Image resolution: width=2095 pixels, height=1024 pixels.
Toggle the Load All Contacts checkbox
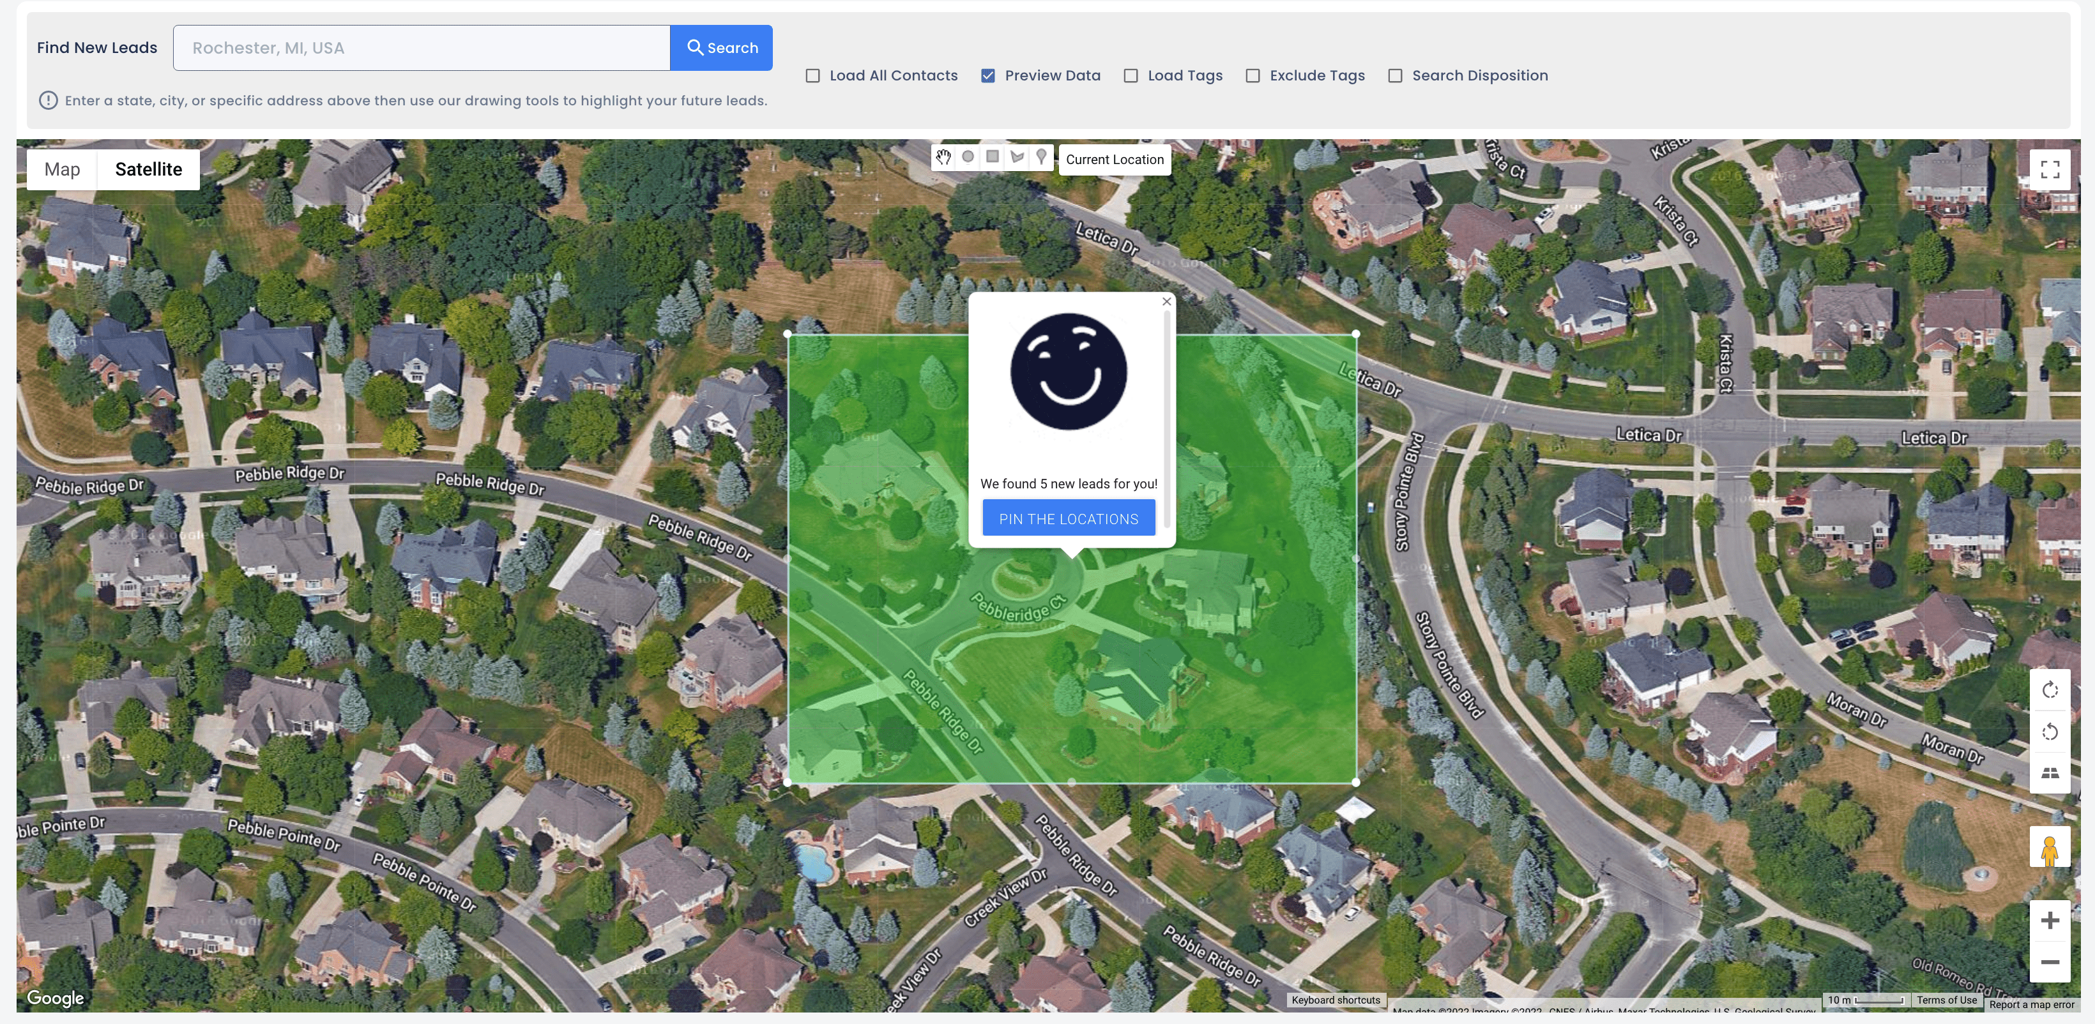(x=812, y=76)
